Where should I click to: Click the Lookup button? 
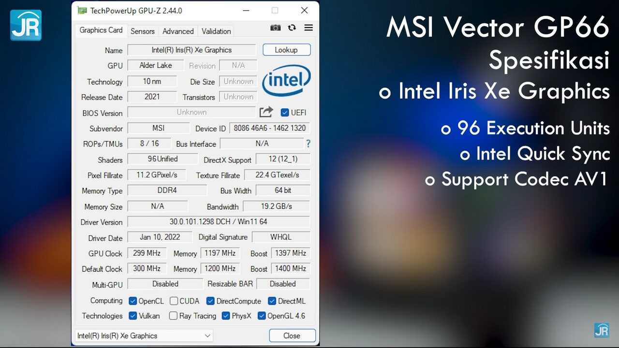pos(286,49)
